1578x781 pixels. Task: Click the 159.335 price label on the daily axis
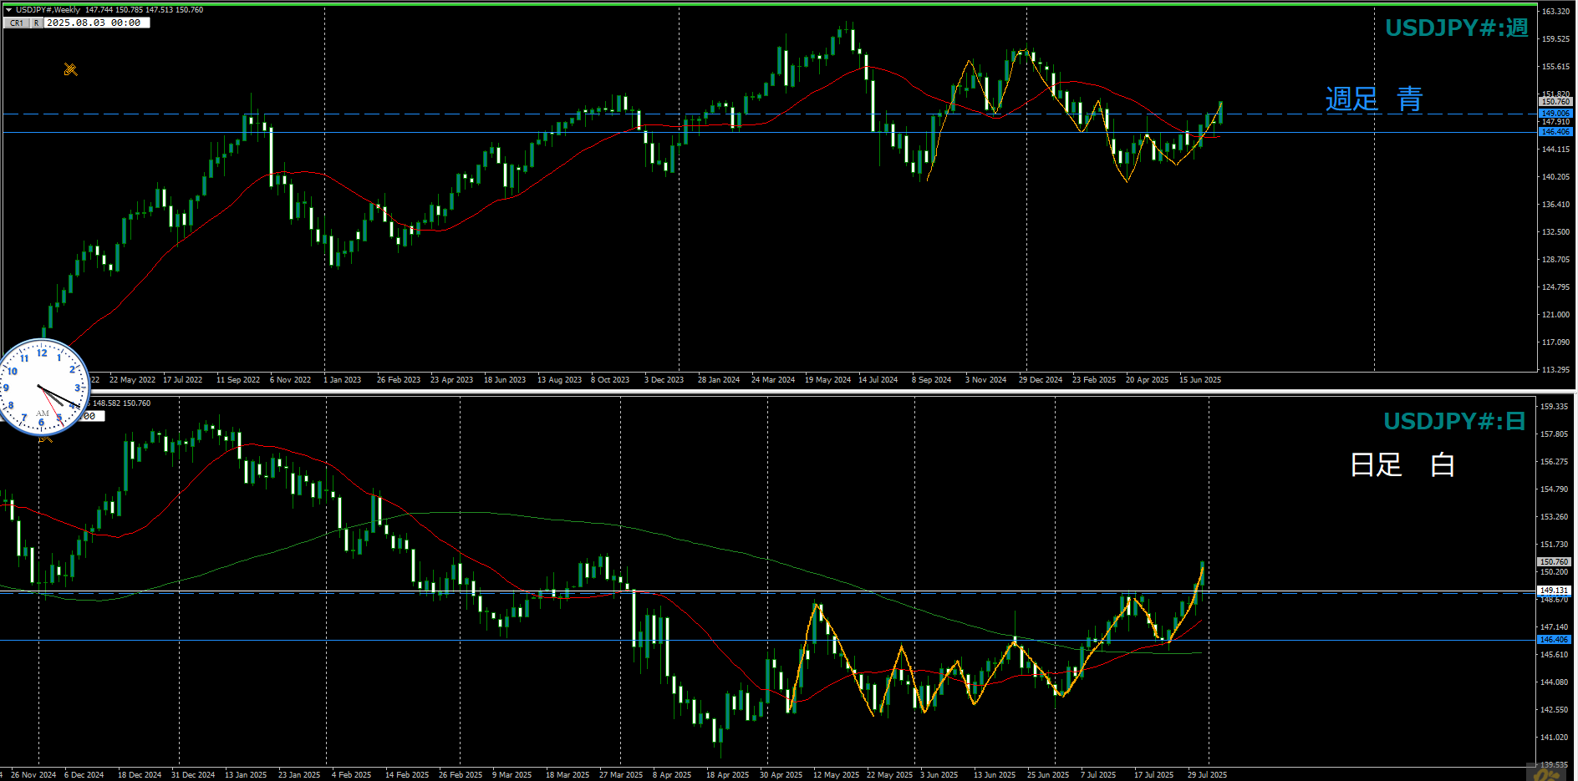pyautogui.click(x=1554, y=407)
